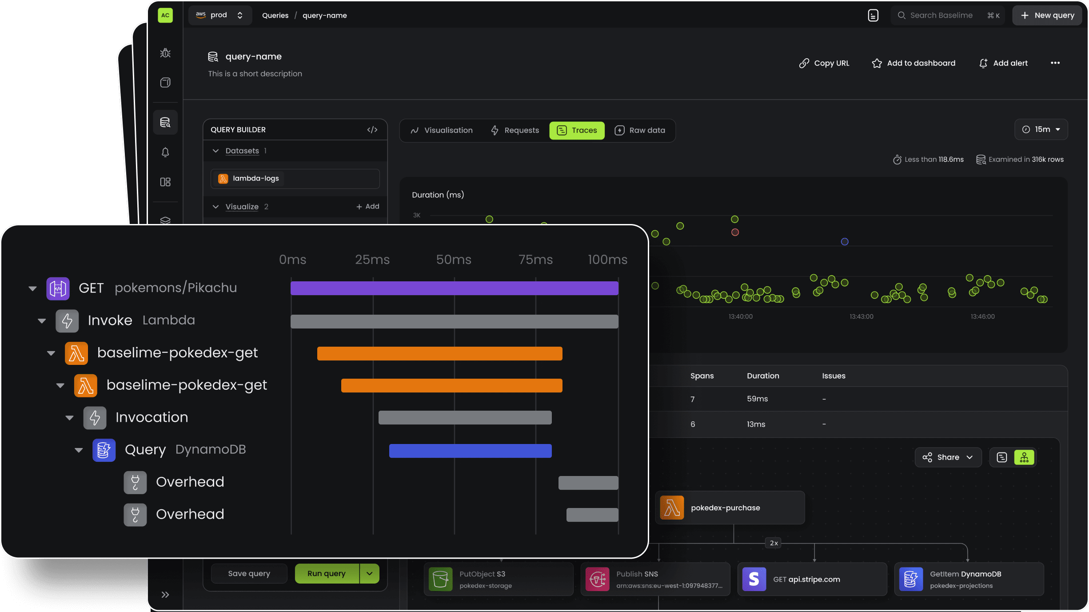The image size is (1089, 612).
Task: Collapse the GET pokemons/Pikachu span
Action: tap(32, 288)
